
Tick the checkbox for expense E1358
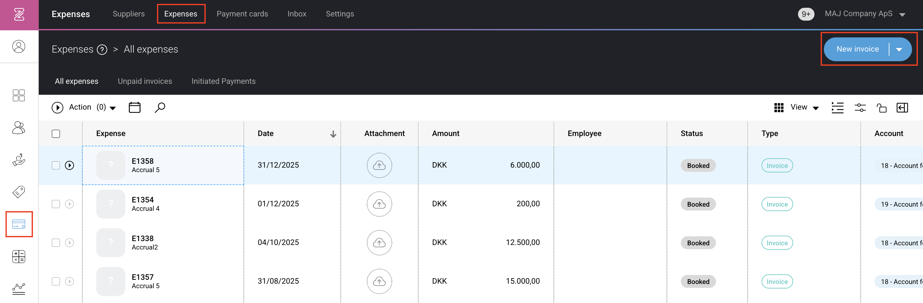click(56, 165)
